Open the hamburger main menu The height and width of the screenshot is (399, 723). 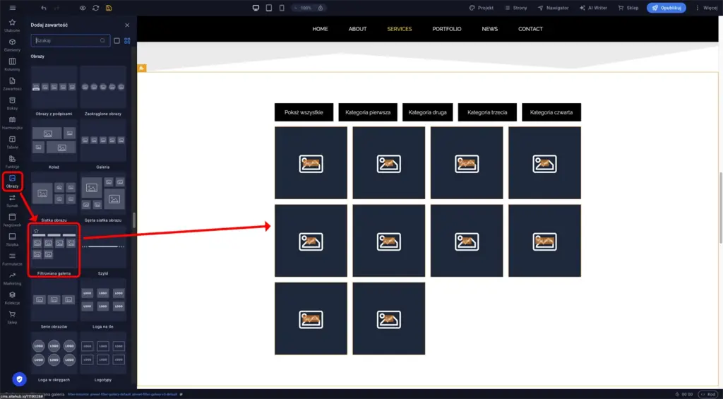(x=12, y=8)
